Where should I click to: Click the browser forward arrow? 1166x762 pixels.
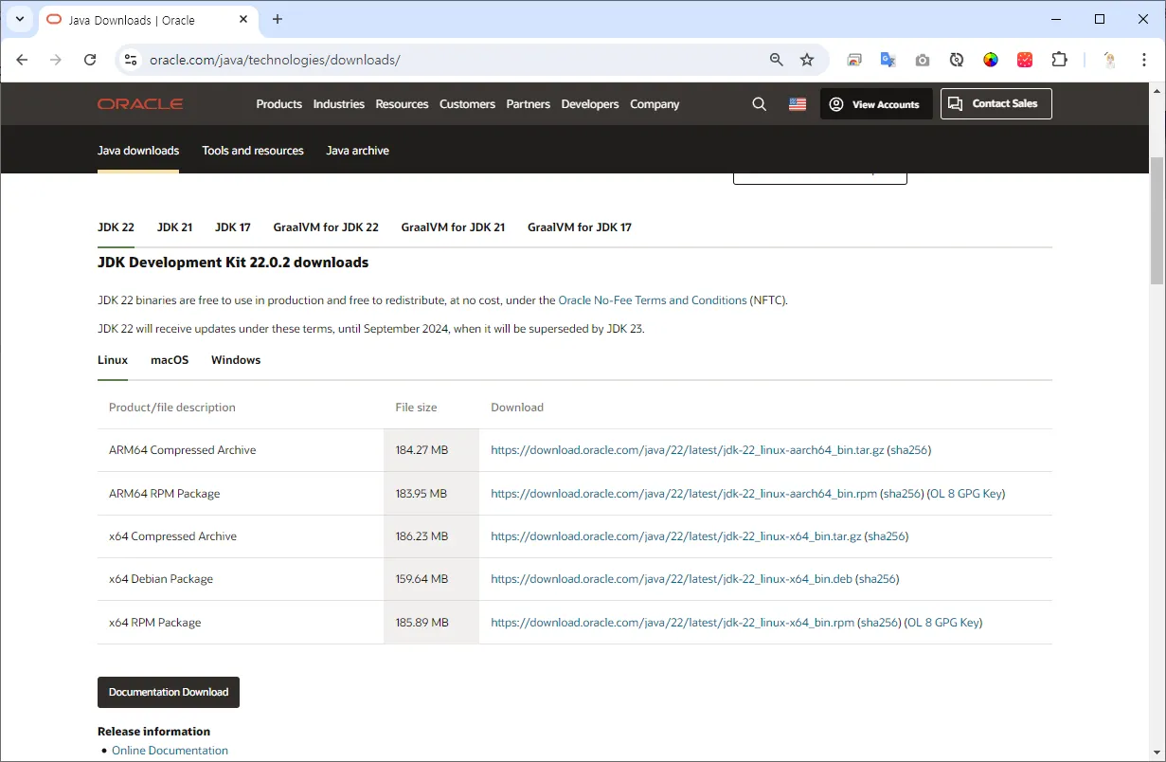coord(56,60)
